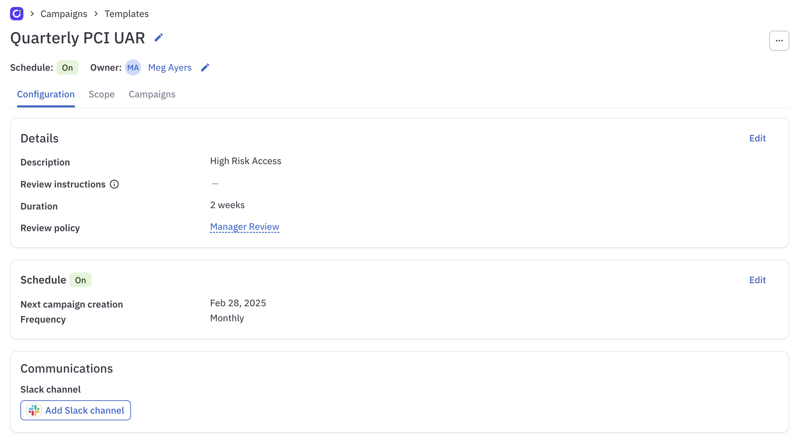Click the app logo in the breadcrumb
Image resolution: width=802 pixels, height=441 pixels.
(x=16, y=14)
